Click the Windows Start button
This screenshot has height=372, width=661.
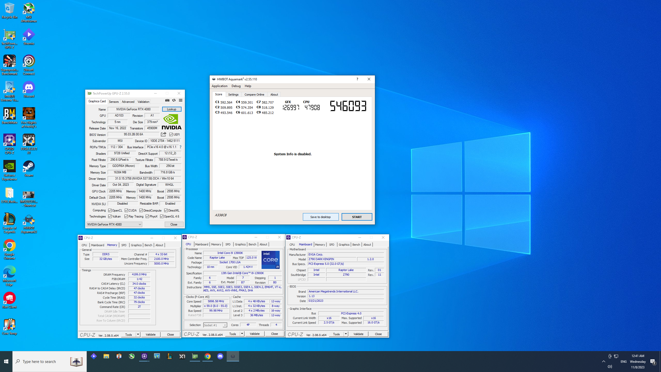click(x=6, y=361)
